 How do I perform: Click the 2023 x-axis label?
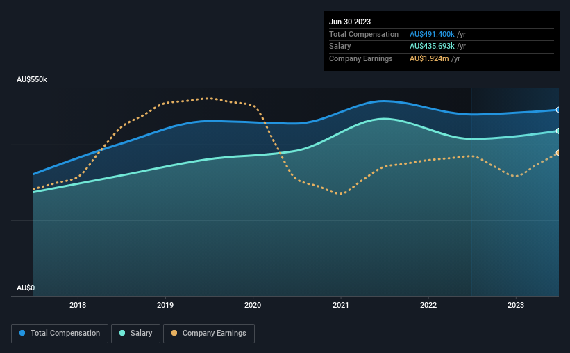coord(516,305)
